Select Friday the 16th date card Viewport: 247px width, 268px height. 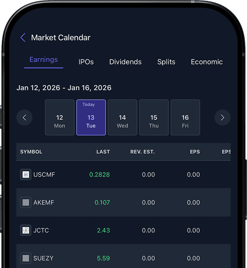185,118
